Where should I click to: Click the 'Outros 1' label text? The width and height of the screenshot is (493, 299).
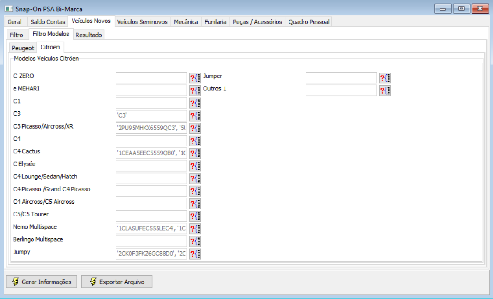[215, 89]
